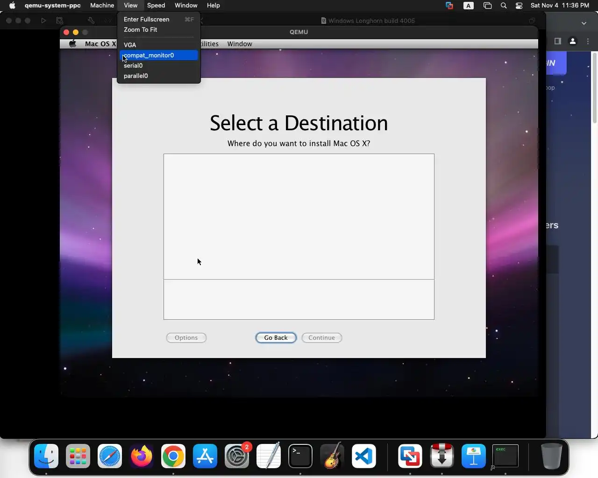This screenshot has width=598, height=478.
Task: Click the window-resize icon in VMware title bar
Action: [x=532, y=21]
